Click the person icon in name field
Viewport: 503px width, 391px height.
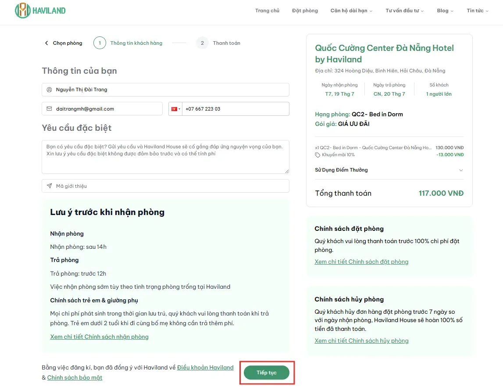[x=49, y=90]
